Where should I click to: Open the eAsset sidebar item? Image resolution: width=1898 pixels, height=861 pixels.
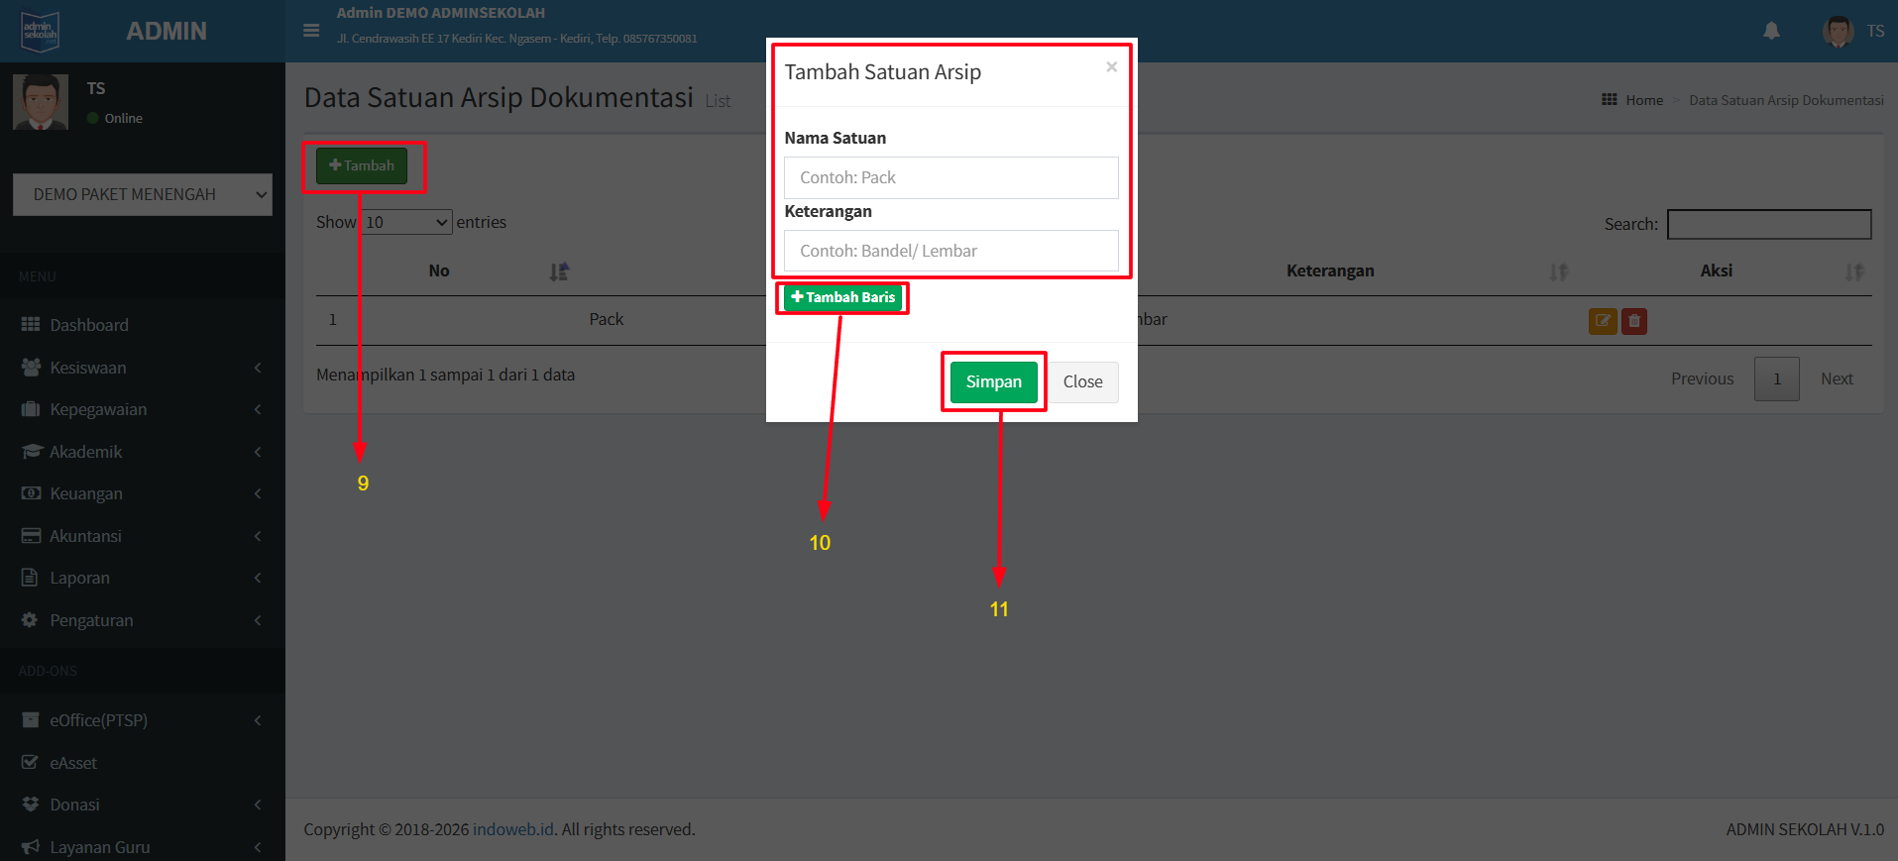pyautogui.click(x=73, y=763)
